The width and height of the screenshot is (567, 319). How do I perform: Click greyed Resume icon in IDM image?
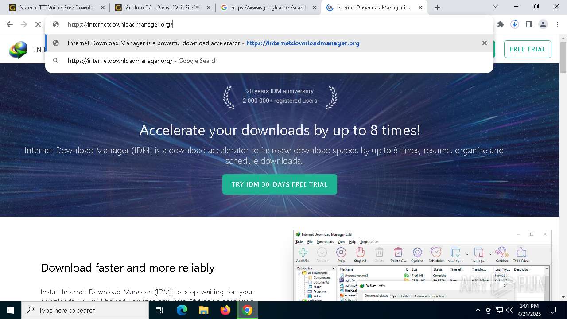tap(322, 254)
